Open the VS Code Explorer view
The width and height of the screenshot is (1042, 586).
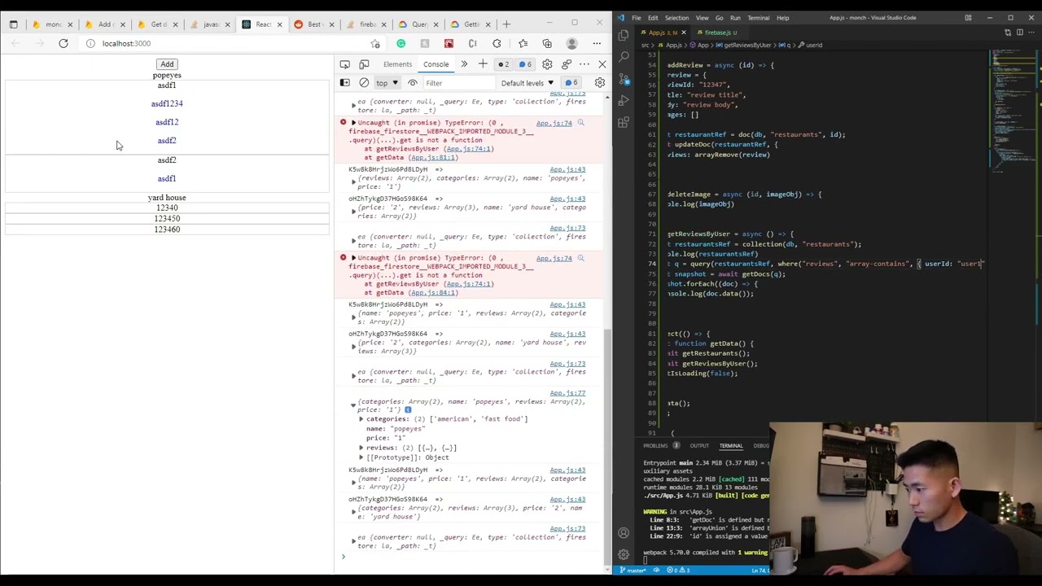pos(624,35)
